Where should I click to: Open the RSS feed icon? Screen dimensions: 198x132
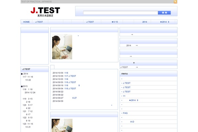(176, 2)
